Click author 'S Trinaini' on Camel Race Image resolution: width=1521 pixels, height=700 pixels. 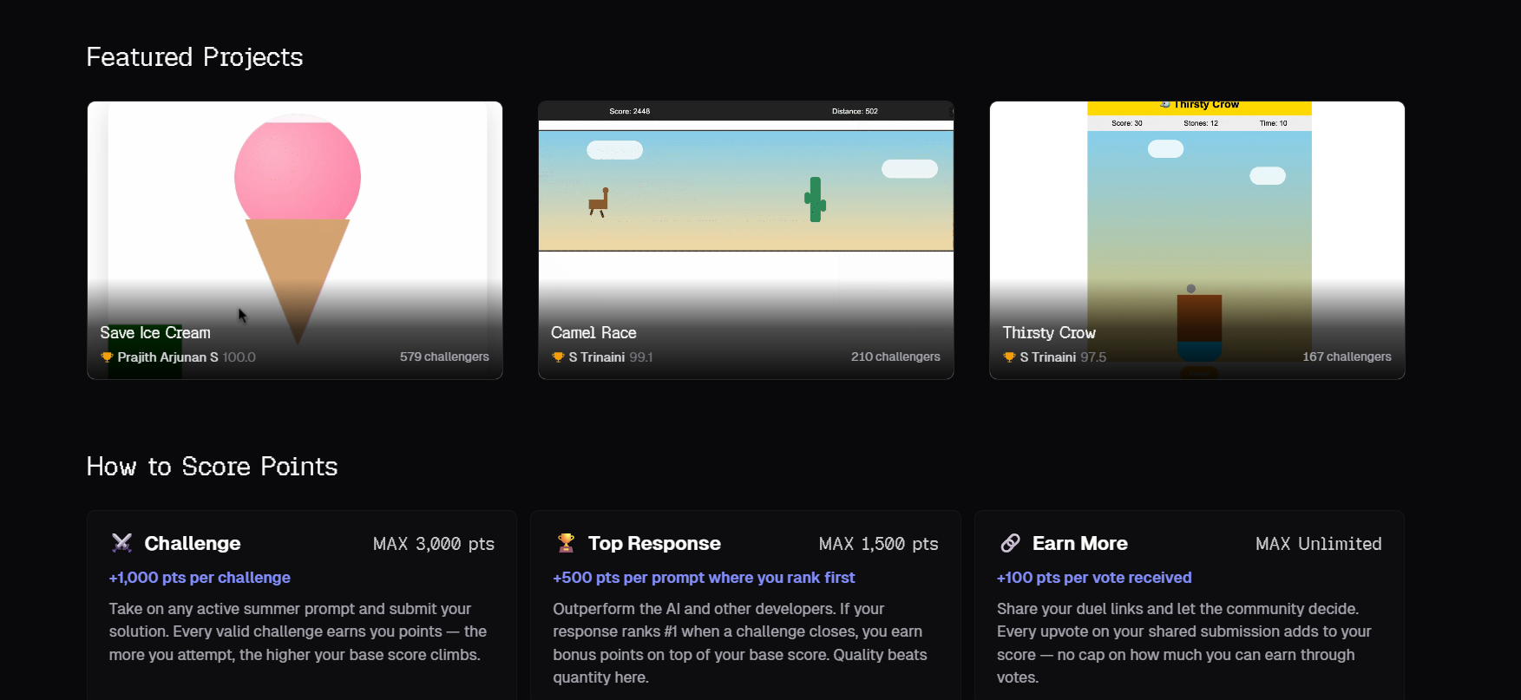click(596, 357)
